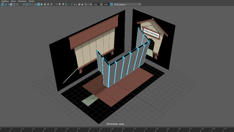Click the gamma icon beside 1.00
234x132 pixels.
pos(101,4)
